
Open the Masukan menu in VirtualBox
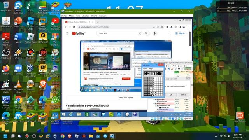pos(86,16)
